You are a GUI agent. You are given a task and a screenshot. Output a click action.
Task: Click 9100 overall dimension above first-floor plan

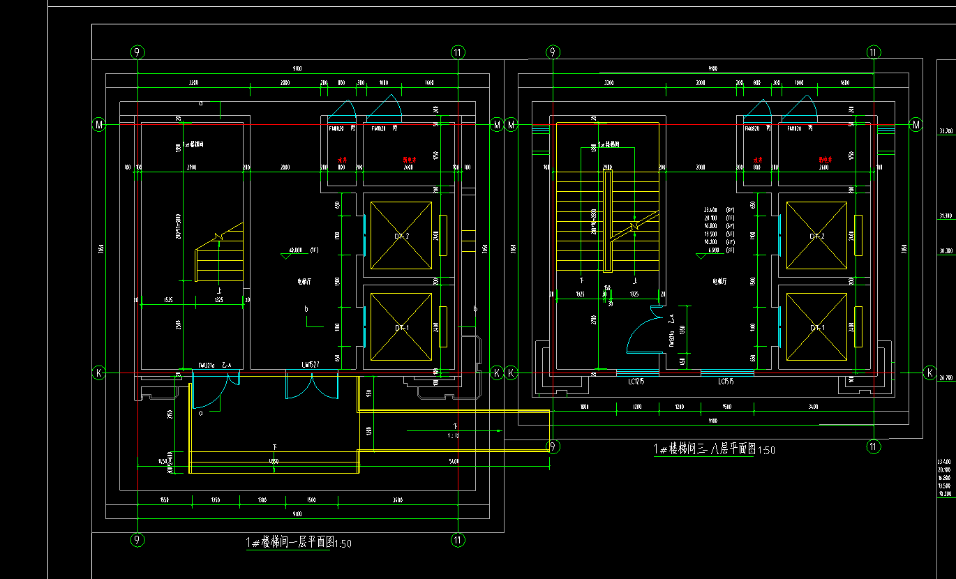[297, 69]
